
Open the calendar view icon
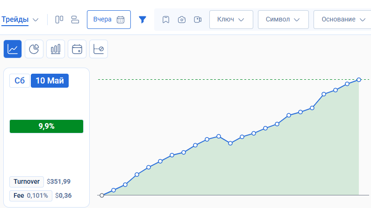tap(77, 49)
